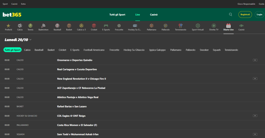Play stream for COL Eagles @ ONT Reign
Viewport: 265px width, 138px height.
point(255,116)
